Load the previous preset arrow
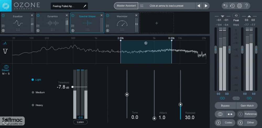This screenshot has width=262, height=128. tap(199, 6)
